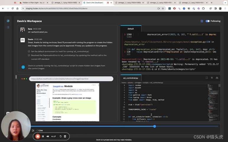The width and height of the screenshot is (228, 142).
Task: Open the Chrome three-dot menu
Action: [x=225, y=9]
